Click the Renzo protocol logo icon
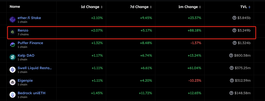Viewport: 265px width, 101px height. 13,32
